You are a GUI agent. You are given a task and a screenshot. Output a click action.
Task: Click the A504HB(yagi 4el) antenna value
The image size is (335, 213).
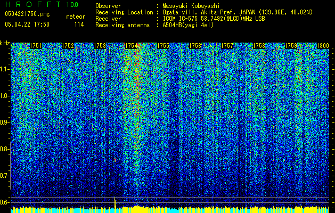click(188, 25)
